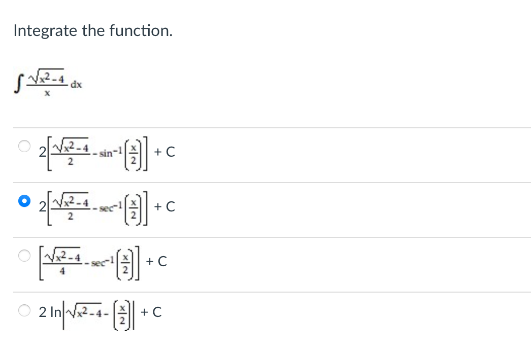Click the dx label in the integral
531x355 pixels.
76,85
